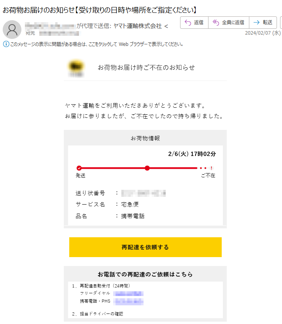Image resolution: width=282 pixels, height=324 pixels.
Task: Click the sender avatar icon
Action: coord(12,30)
